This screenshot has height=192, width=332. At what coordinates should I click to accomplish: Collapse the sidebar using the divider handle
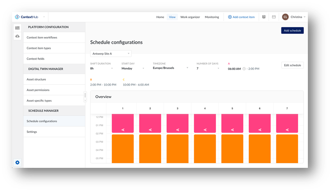click(x=85, y=97)
